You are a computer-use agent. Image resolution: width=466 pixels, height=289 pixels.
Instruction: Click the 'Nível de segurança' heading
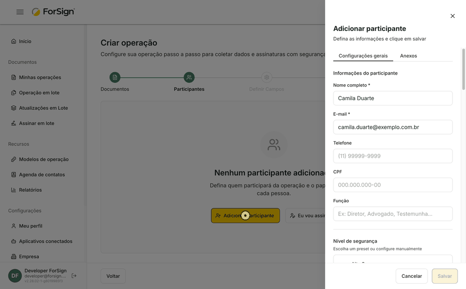[355, 241]
